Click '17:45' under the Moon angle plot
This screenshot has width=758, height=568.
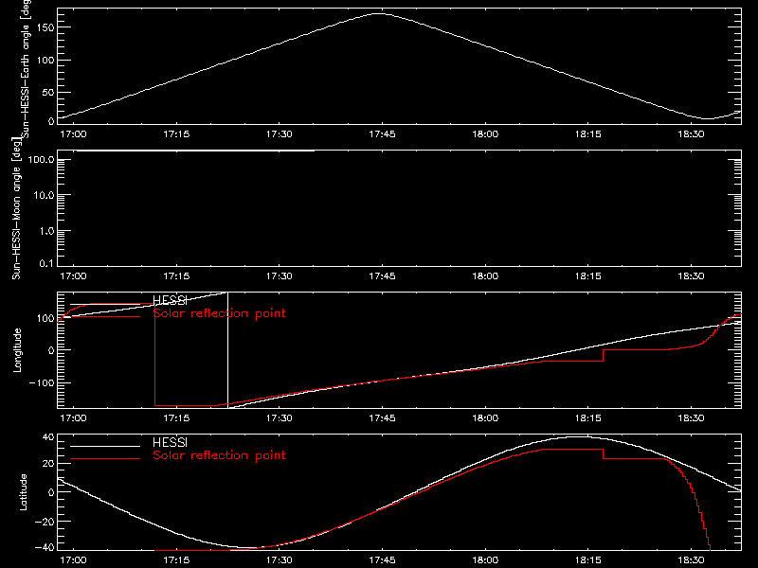tap(383, 276)
